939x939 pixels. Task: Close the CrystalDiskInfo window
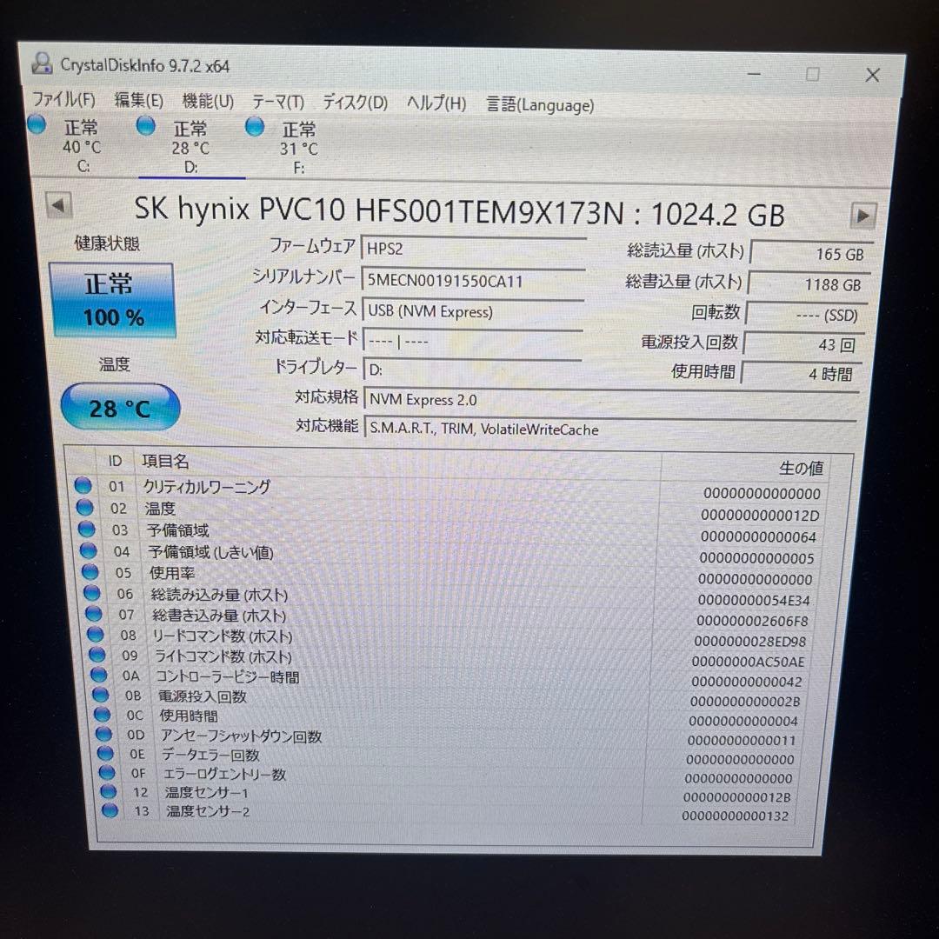[873, 75]
